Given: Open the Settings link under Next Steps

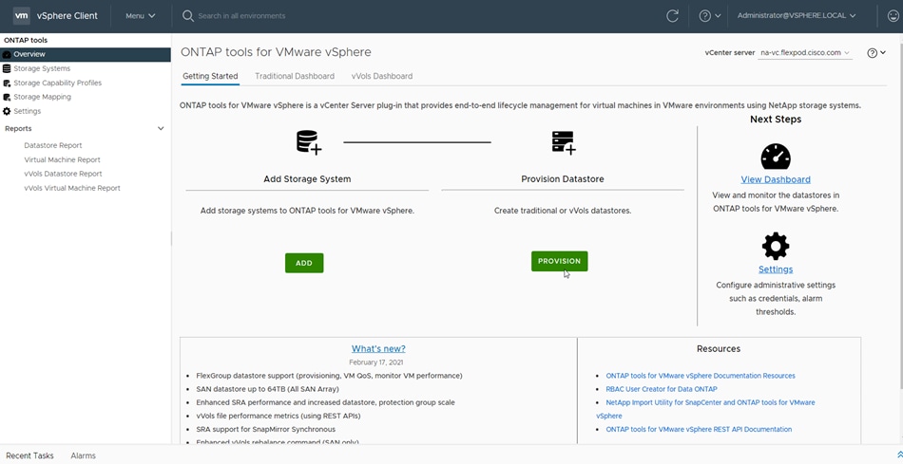Looking at the screenshot, I should [x=776, y=269].
